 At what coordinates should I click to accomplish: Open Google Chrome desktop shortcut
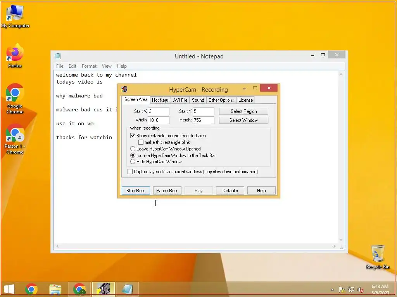15,99
